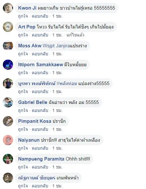Open the บูรพา พงษ์พิทักษ์ profile name
The width and height of the screenshot is (146, 189).
coord(37,83)
